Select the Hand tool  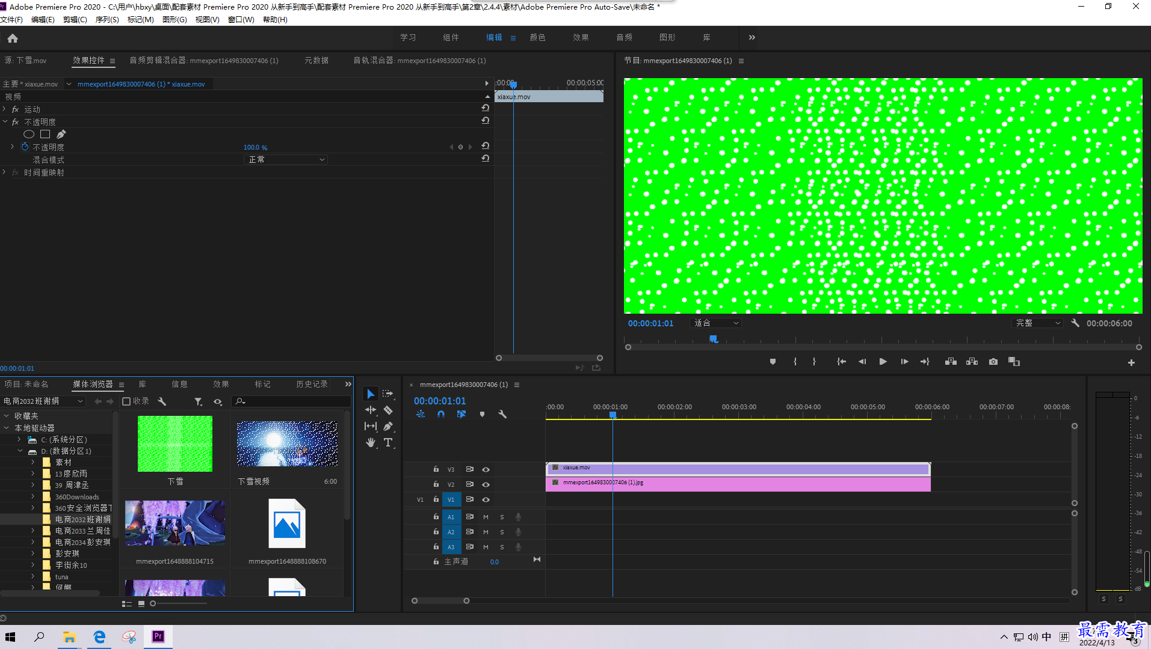[371, 443]
